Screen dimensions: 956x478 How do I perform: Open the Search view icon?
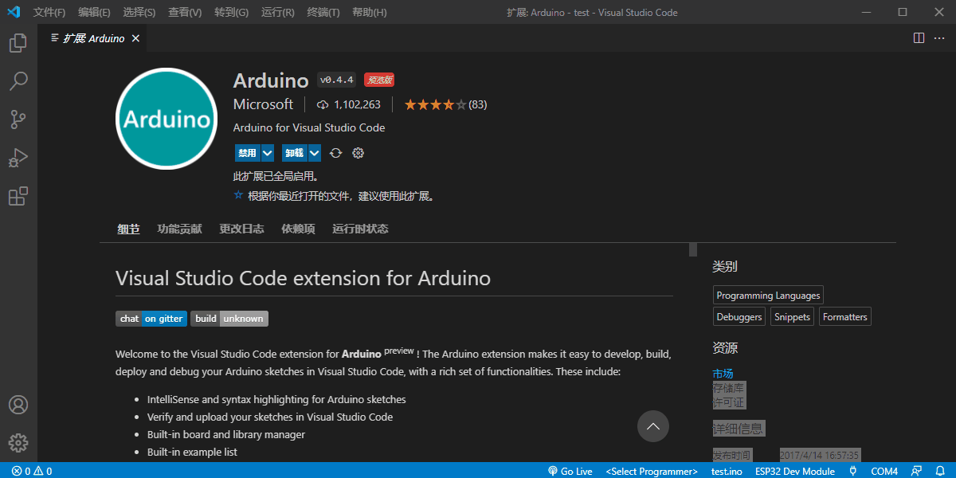(18, 81)
